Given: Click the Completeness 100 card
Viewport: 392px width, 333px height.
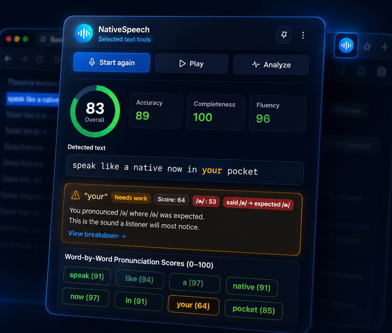Looking at the screenshot, I should [x=216, y=112].
